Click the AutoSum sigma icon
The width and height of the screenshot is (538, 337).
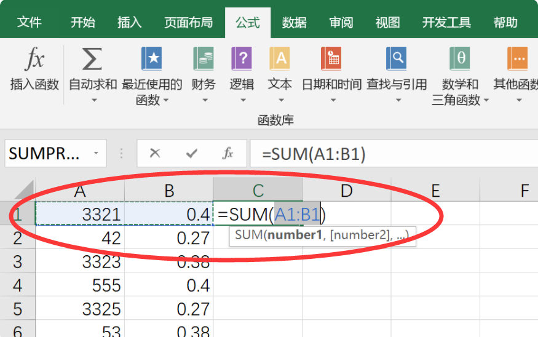click(92, 59)
